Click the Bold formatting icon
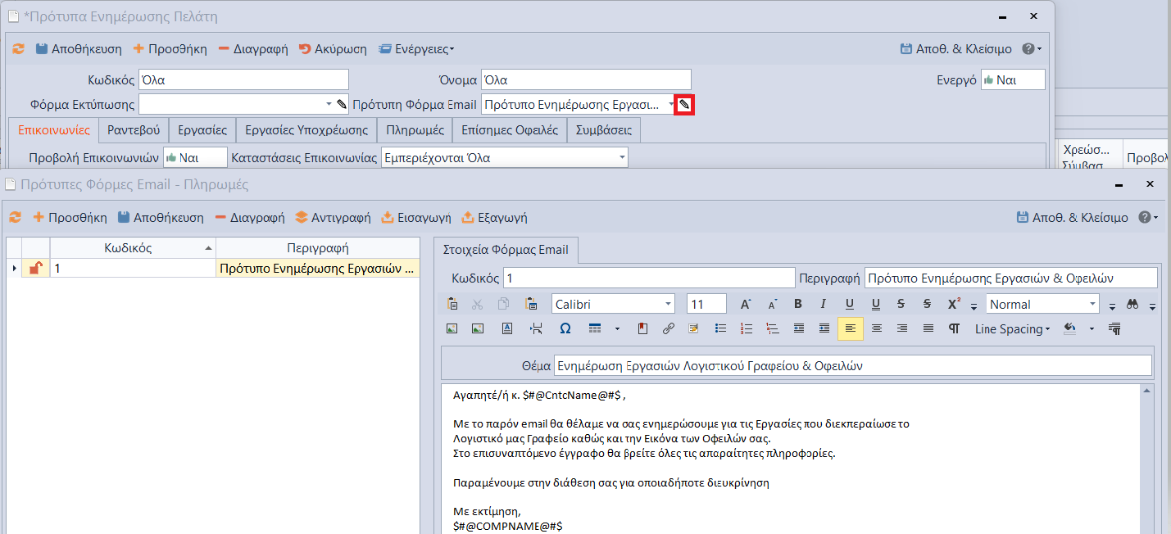Viewport: 1171px width, 534px height. (x=797, y=304)
